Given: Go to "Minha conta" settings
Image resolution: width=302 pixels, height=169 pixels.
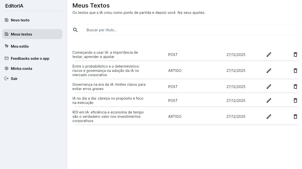Looking at the screenshot, I should [x=21, y=68].
